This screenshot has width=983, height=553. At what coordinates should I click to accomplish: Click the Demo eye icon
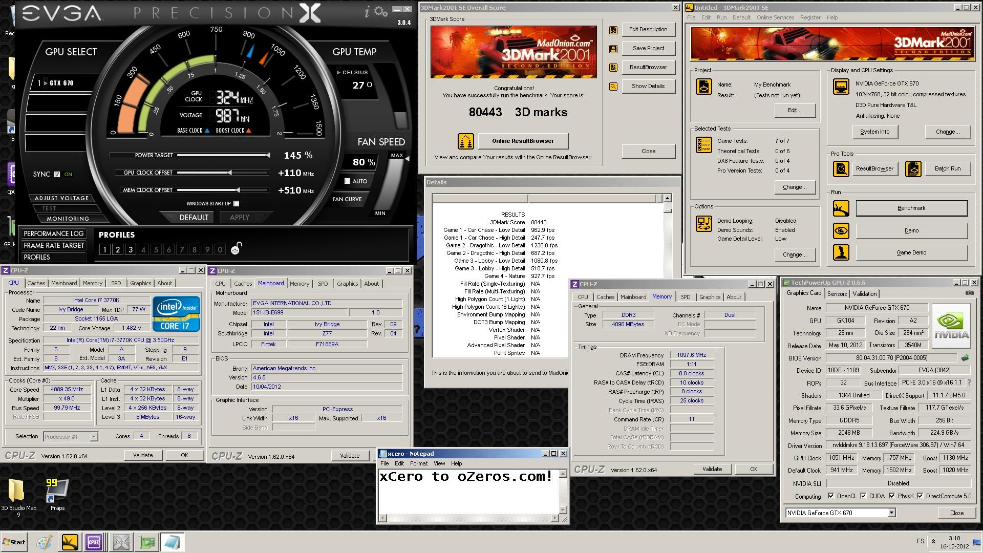[841, 230]
